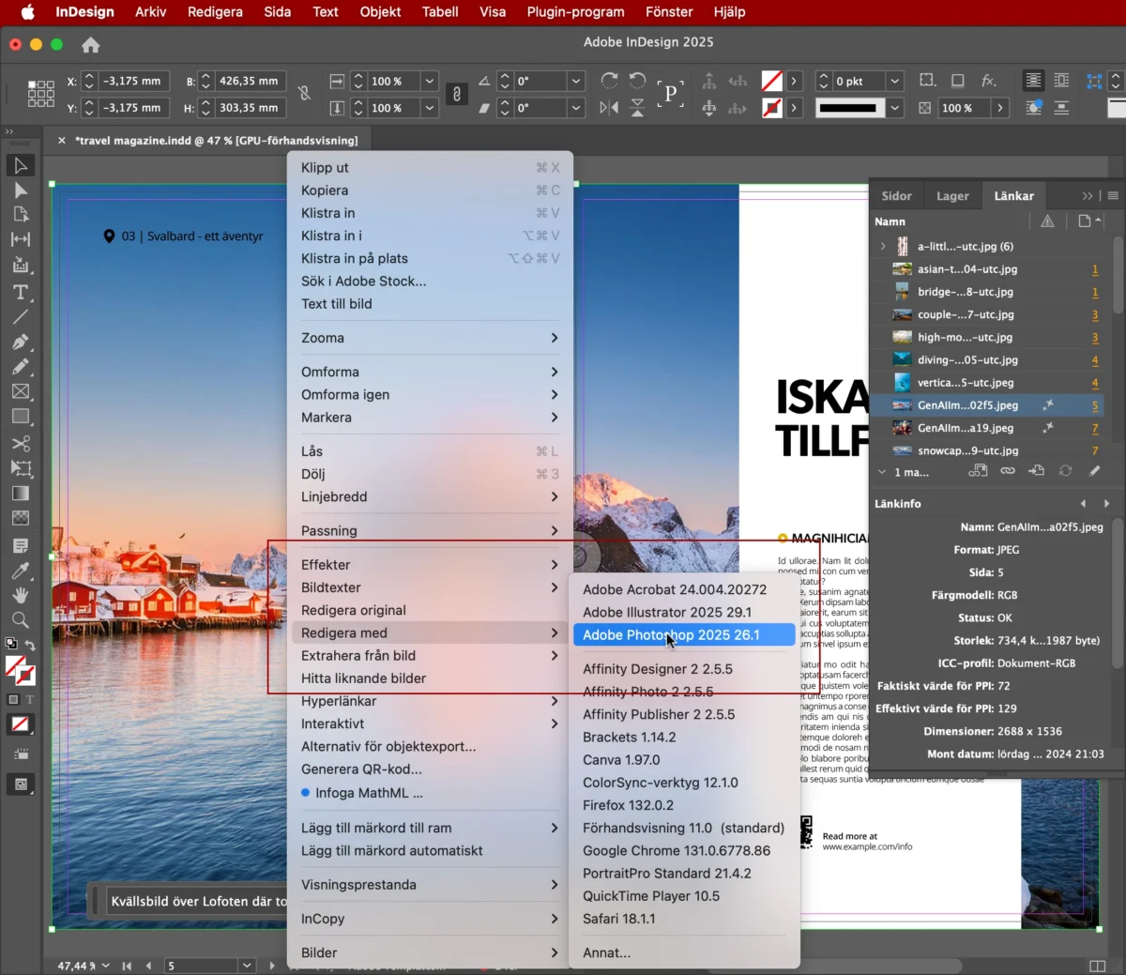
Task: Choose Adobe Photoshop 2025 26.1
Action: (x=684, y=635)
